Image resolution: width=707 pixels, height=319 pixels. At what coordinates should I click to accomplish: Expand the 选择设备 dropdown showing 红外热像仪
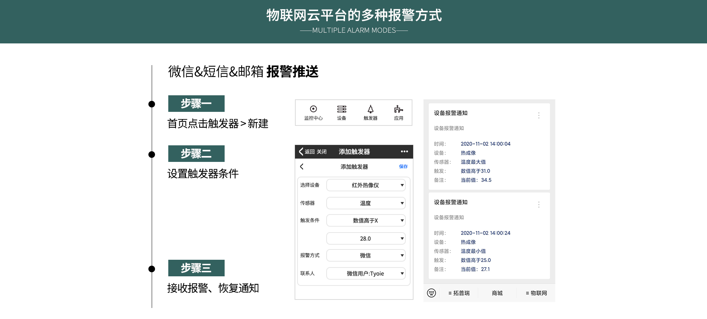click(366, 185)
